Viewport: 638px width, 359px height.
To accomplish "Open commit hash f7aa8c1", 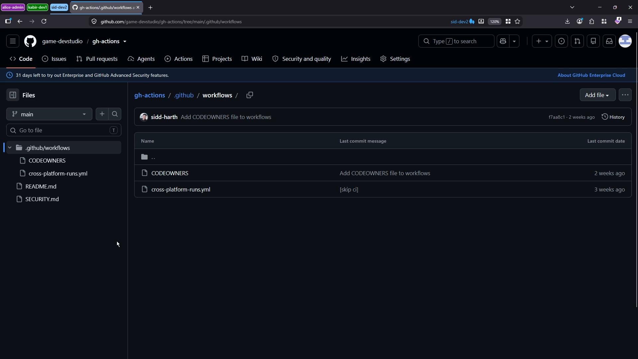I will pyautogui.click(x=557, y=117).
